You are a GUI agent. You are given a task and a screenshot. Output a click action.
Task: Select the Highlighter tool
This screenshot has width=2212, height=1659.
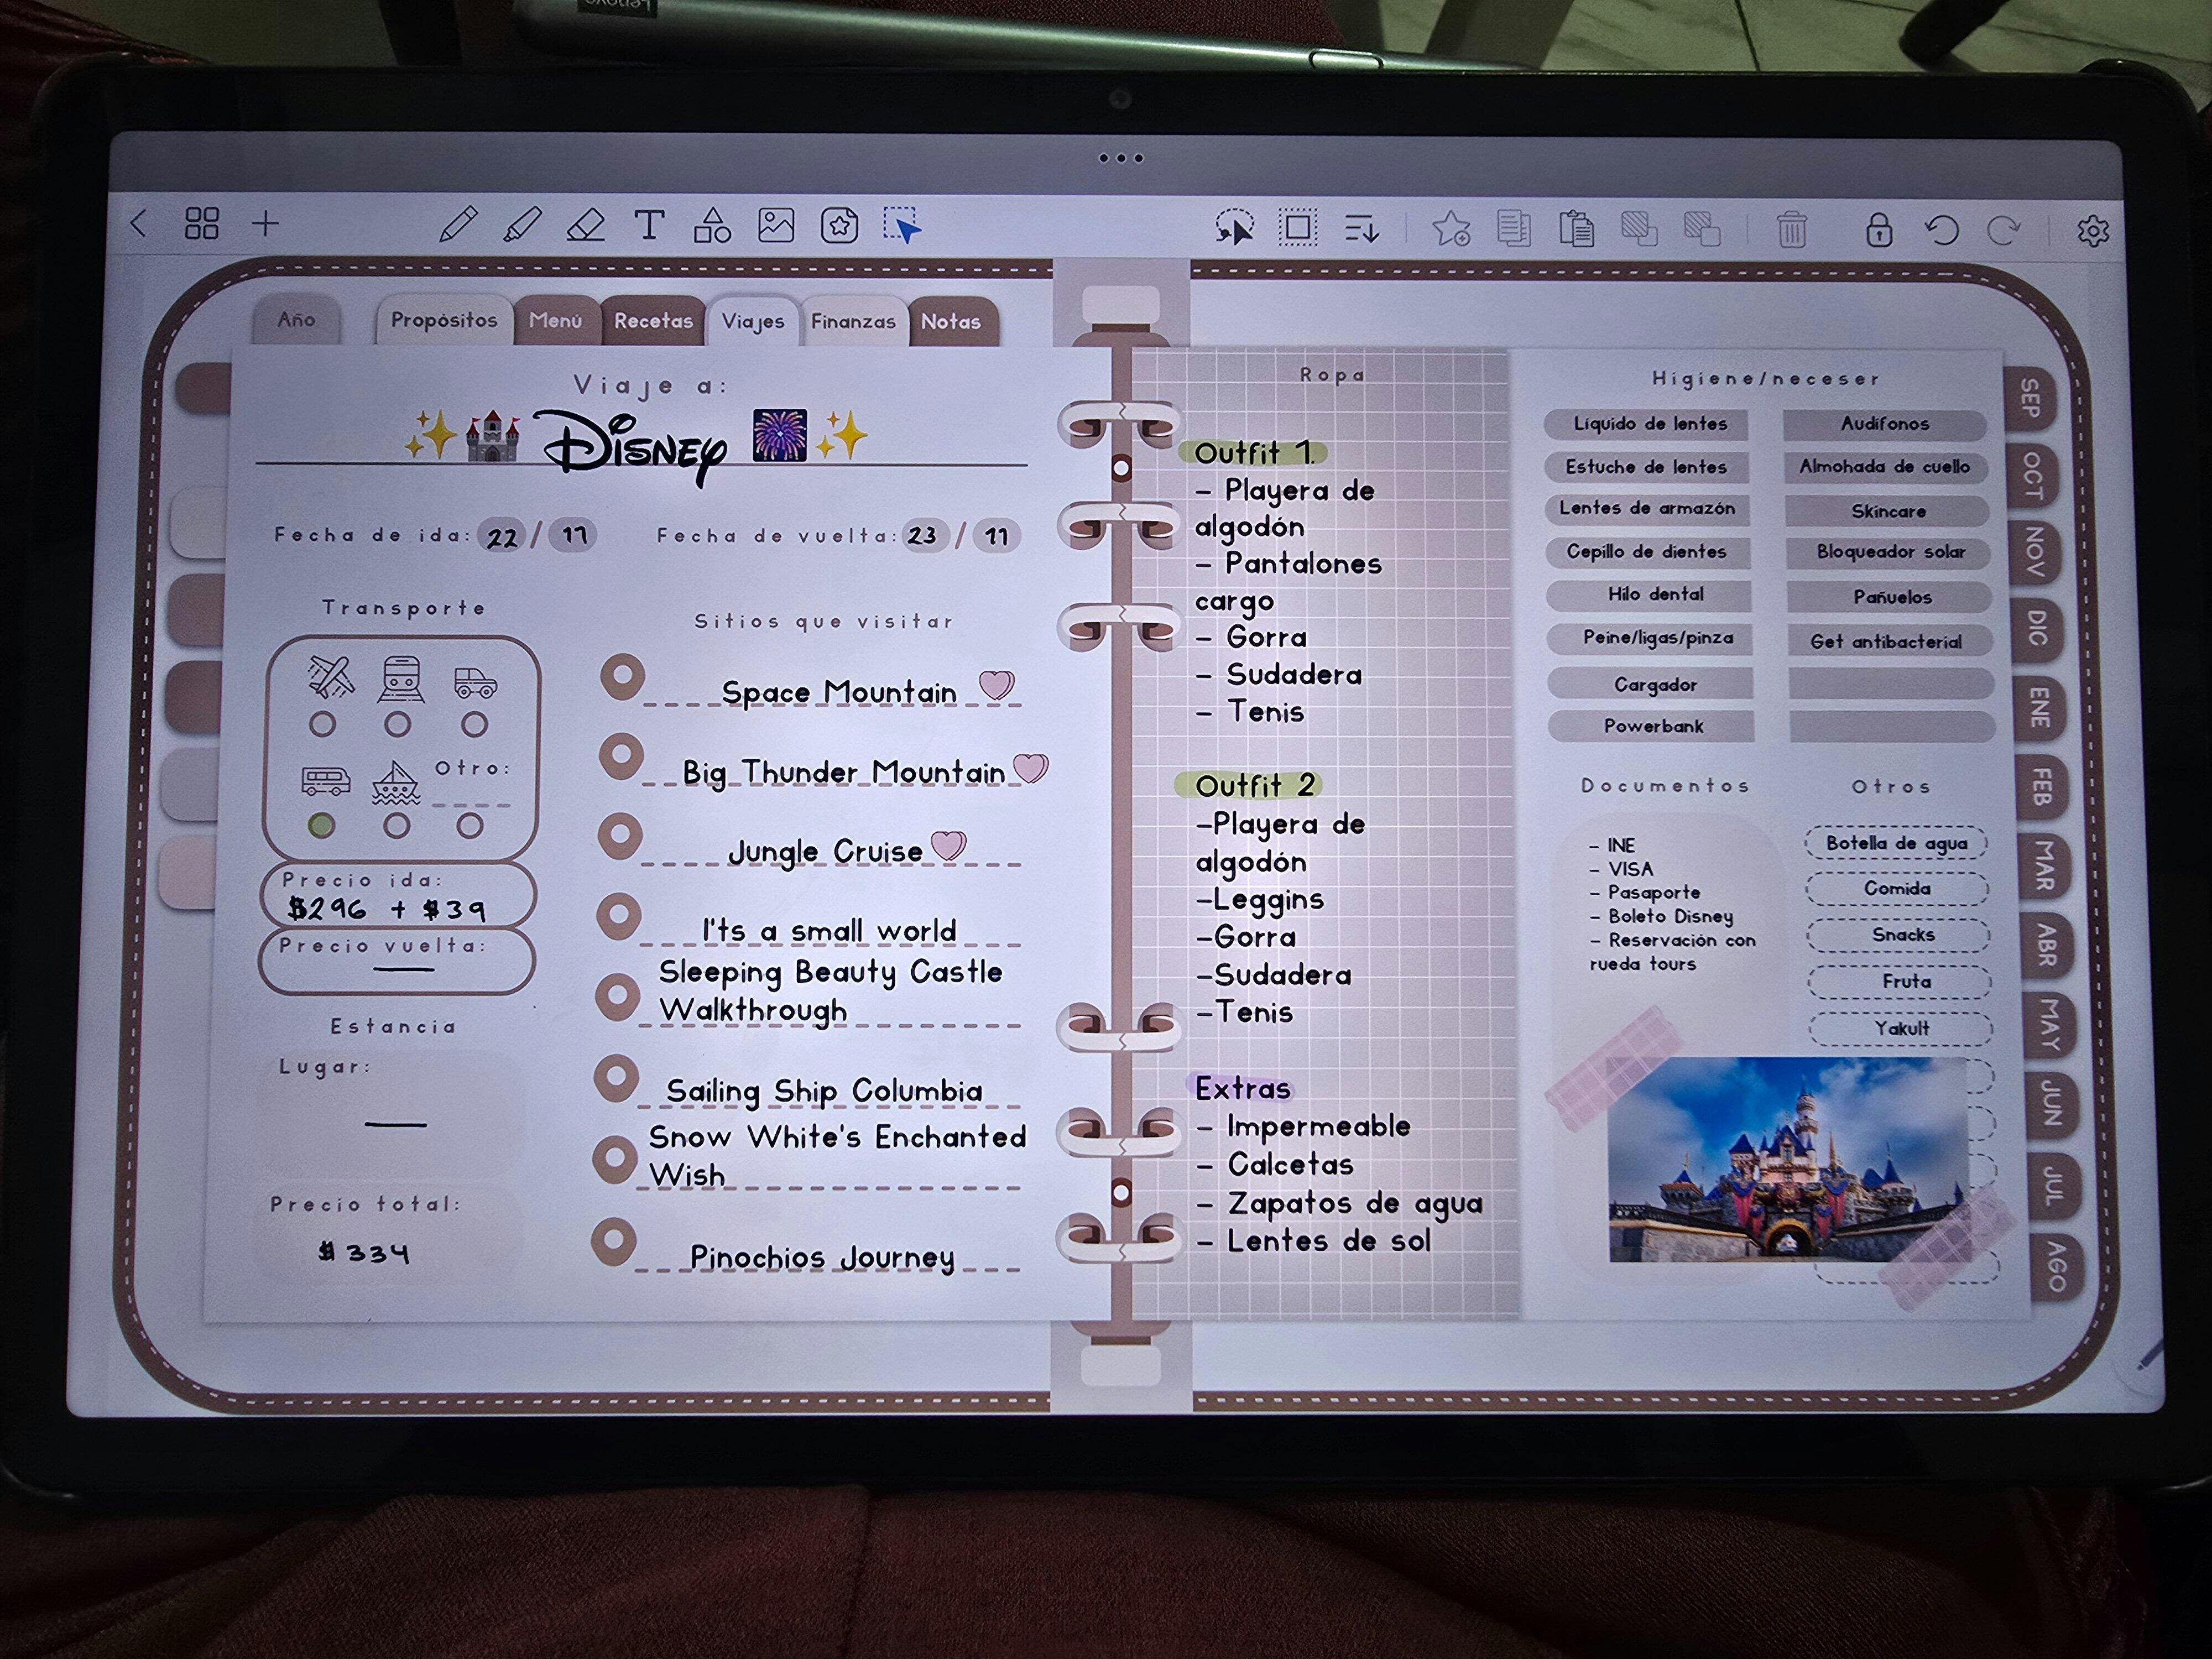pyautogui.click(x=522, y=225)
